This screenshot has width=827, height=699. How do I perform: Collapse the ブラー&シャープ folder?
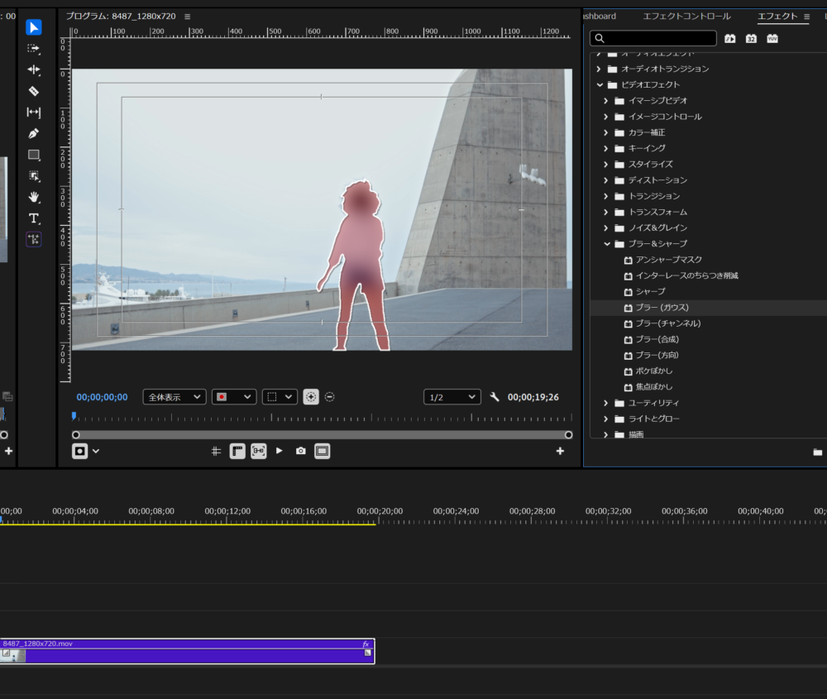tap(607, 244)
